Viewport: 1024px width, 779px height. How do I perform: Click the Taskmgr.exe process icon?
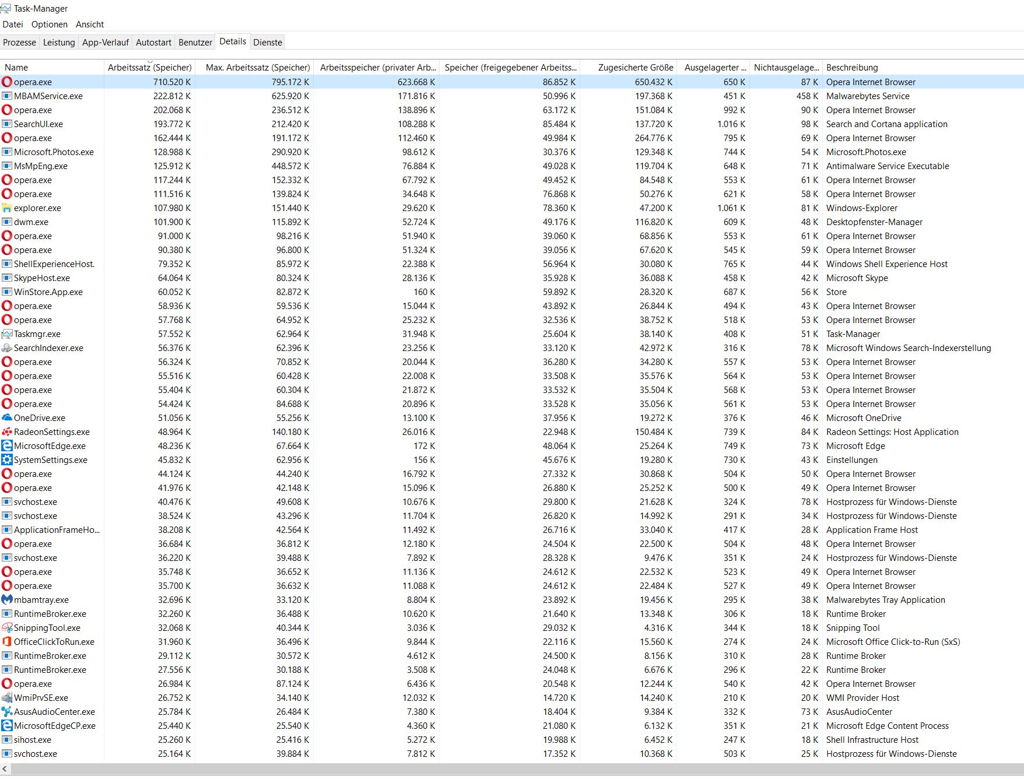[7, 334]
